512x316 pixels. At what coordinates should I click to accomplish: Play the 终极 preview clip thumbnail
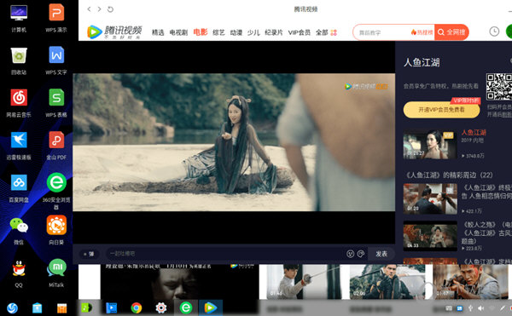430,198
